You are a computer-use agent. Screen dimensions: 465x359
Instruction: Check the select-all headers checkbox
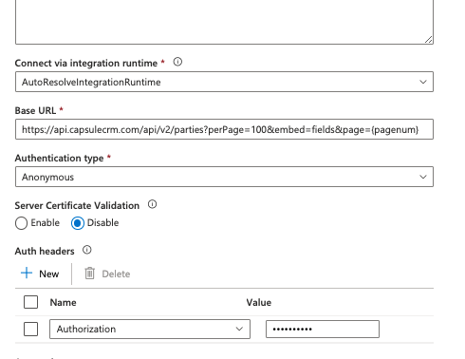pos(30,302)
